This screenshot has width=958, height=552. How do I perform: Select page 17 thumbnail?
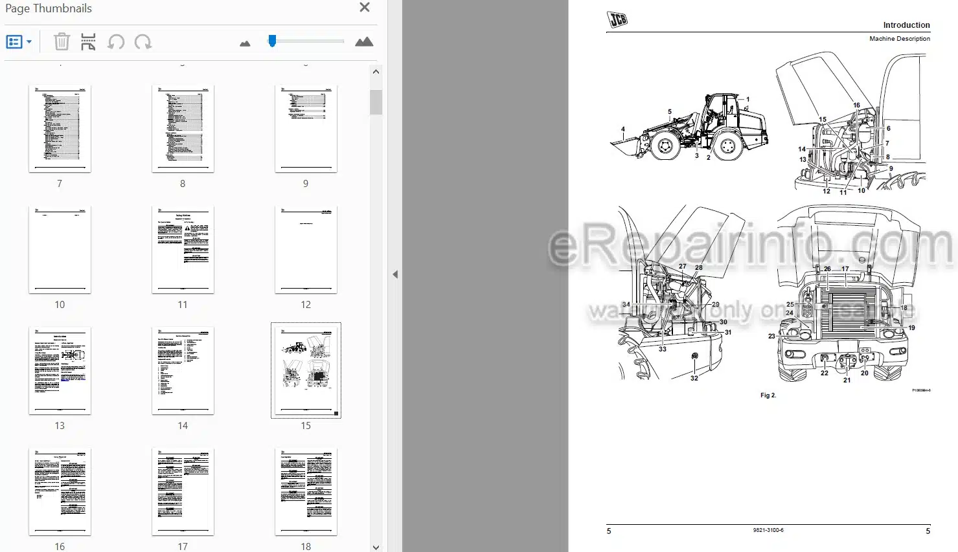[183, 492]
